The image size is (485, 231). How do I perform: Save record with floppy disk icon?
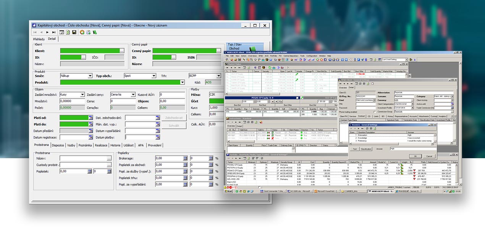point(74,32)
